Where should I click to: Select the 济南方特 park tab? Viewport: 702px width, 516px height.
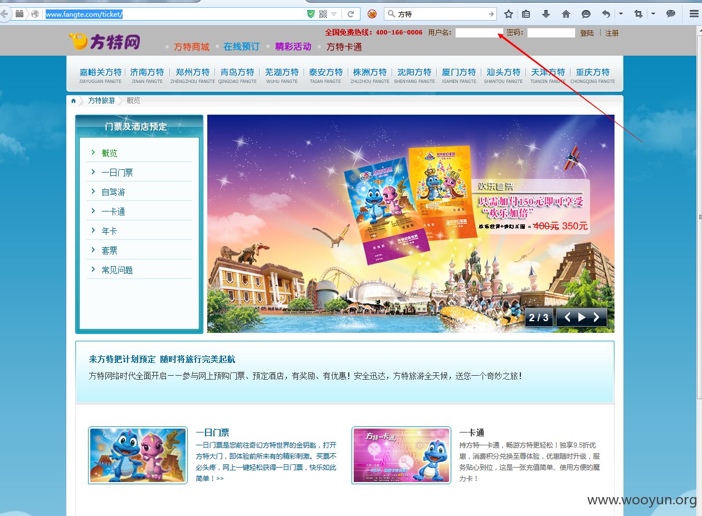coord(147,75)
